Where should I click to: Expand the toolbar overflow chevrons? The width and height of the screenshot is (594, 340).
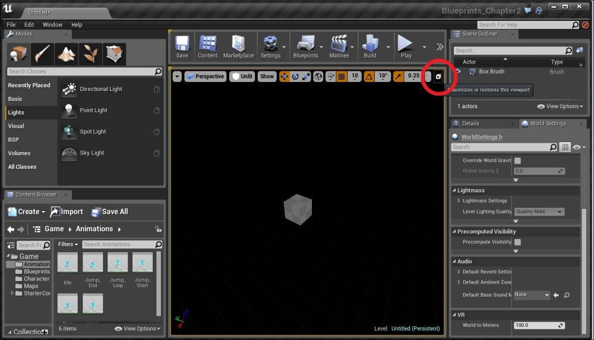[440, 46]
